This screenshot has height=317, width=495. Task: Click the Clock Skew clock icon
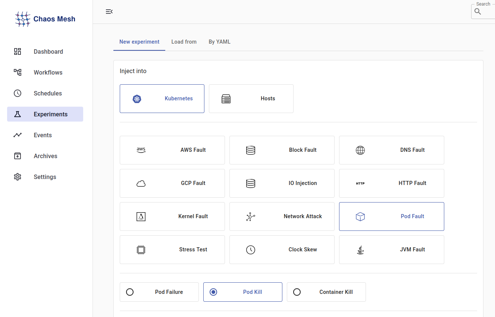click(x=251, y=249)
